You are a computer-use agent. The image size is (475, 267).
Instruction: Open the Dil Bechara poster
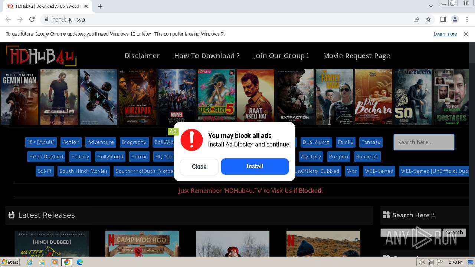[374, 97]
